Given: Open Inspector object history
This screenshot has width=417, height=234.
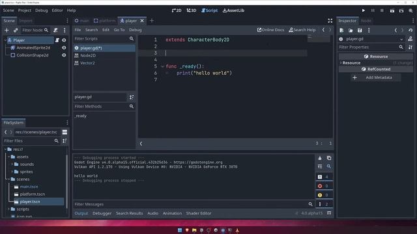Looking at the screenshot, I should coord(410,31).
